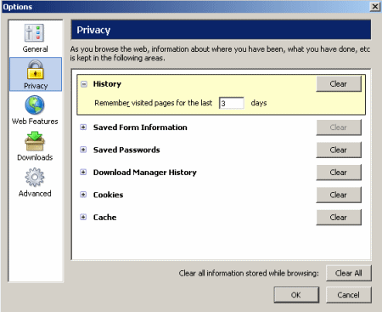382x312 pixels.
Task: Expand Download Manager History section
Action: 83,173
